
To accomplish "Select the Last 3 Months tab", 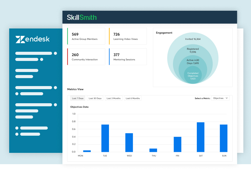I will coord(114,98).
